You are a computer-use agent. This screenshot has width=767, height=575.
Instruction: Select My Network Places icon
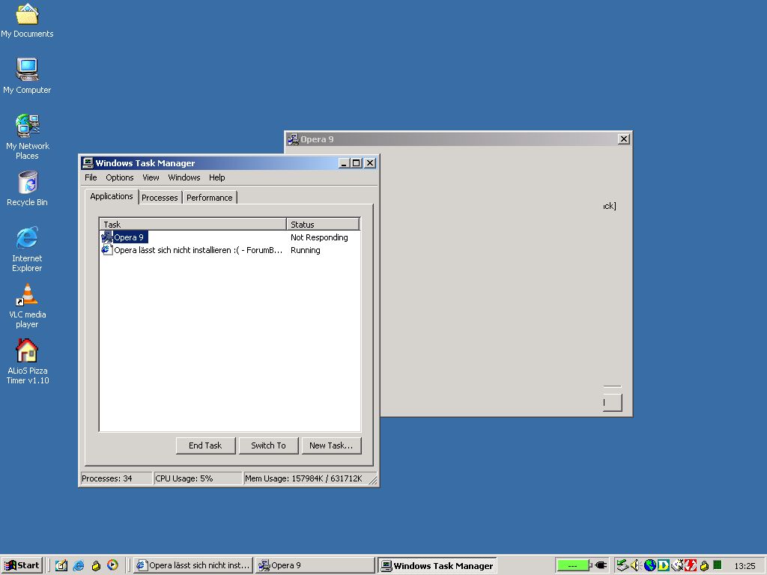(x=27, y=137)
